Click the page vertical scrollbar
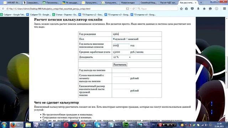 (x=227, y=73)
